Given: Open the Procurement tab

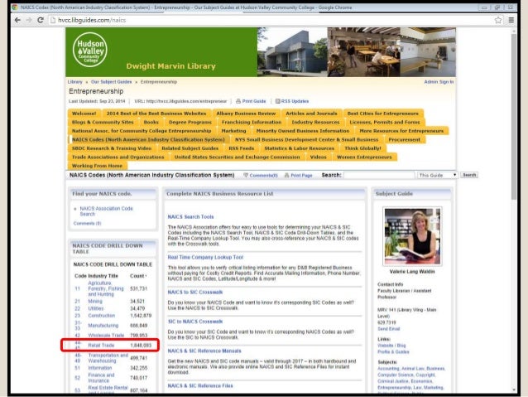Looking at the screenshot, I should [404, 139].
